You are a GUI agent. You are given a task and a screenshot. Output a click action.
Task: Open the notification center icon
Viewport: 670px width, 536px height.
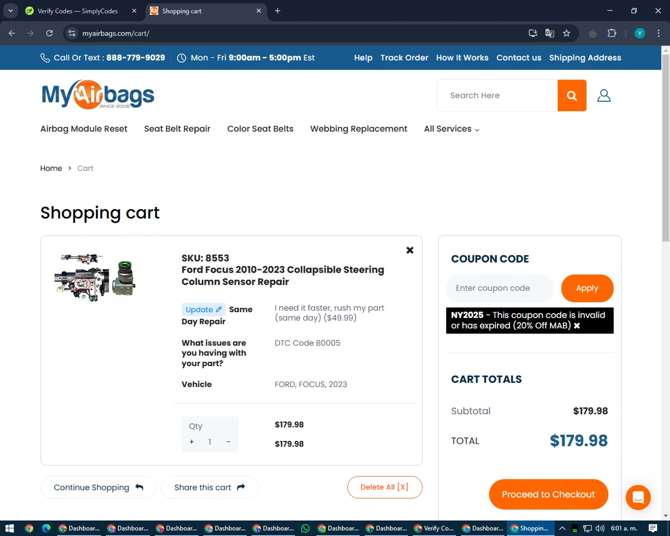coord(653,528)
